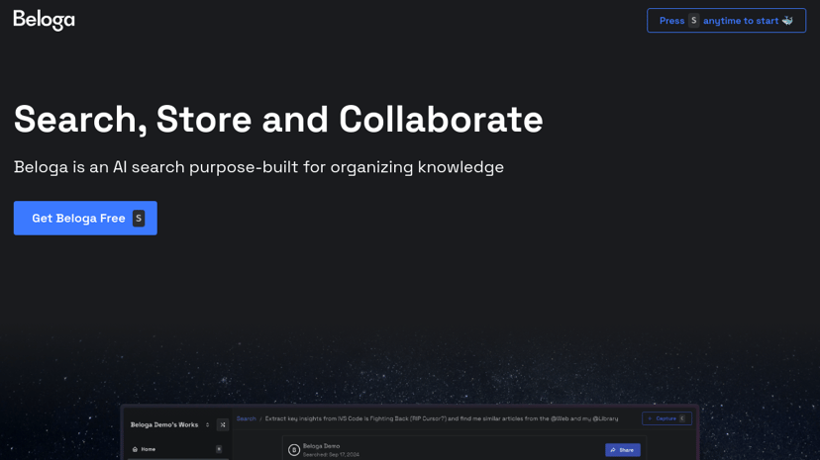Click the 'Beloga is an AI search' subtitle

coord(258,167)
